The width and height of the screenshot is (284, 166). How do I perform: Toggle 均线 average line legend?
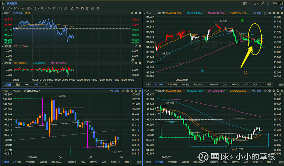pos(28,13)
